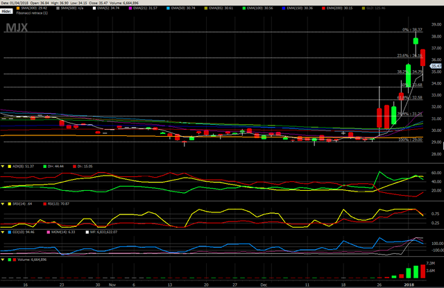Click the 38.2% Fibonacci level label
This screenshot has height=288, width=444.
410,72
